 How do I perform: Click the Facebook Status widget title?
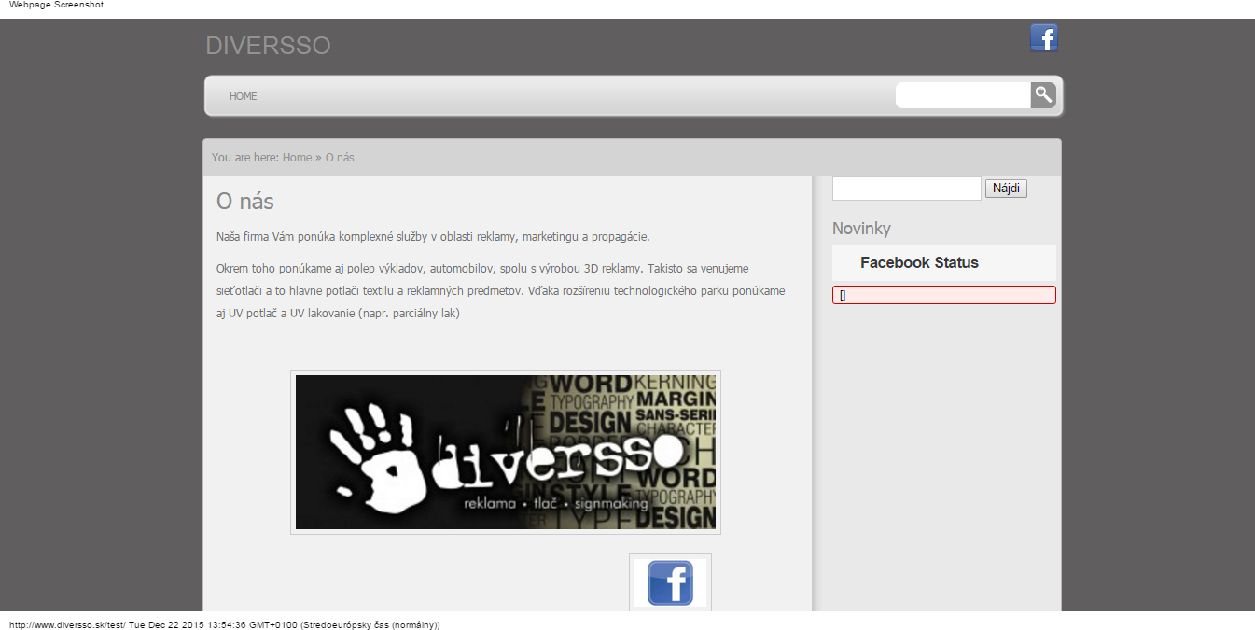919,263
